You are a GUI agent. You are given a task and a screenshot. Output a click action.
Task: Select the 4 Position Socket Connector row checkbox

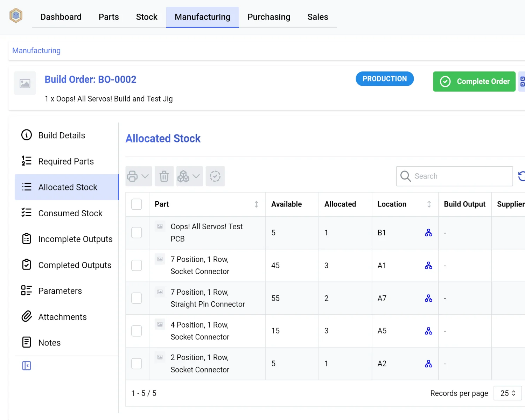(x=136, y=331)
